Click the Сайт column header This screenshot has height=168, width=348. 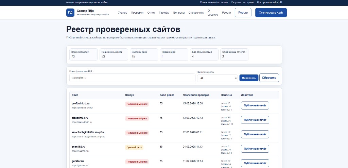[75, 95]
